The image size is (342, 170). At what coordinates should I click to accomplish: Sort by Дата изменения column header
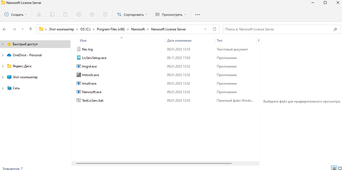coord(179,41)
